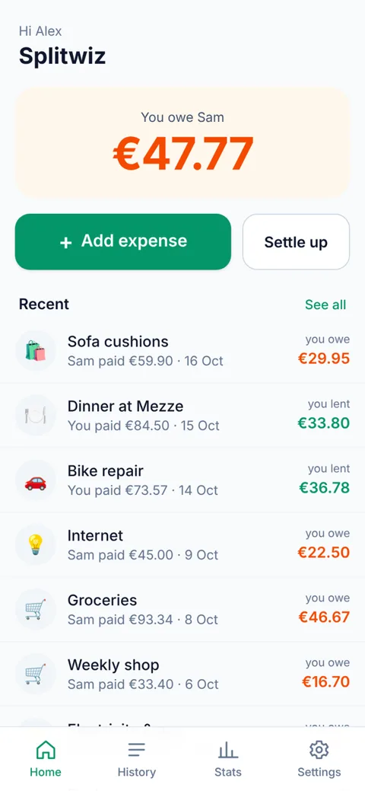Open the Stats bar chart tab
The height and width of the screenshot is (791, 365).
point(228,758)
